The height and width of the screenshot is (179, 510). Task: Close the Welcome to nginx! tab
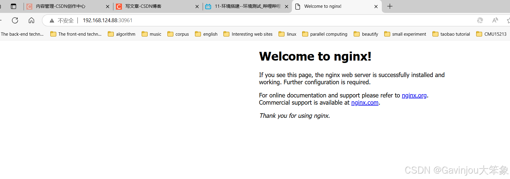click(376, 6)
